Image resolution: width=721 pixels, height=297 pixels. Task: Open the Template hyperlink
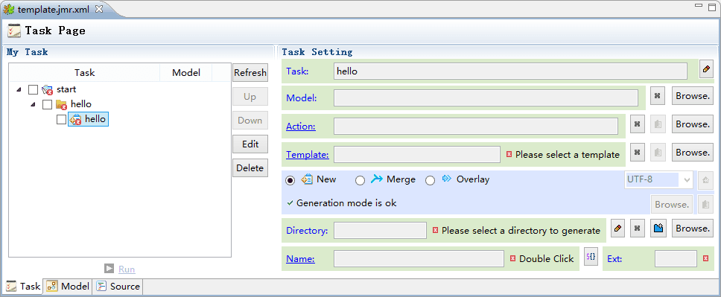307,155
